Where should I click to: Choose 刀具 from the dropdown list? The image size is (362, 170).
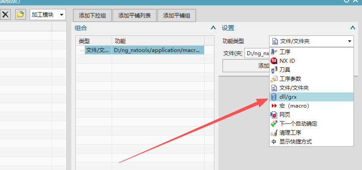(x=311, y=70)
